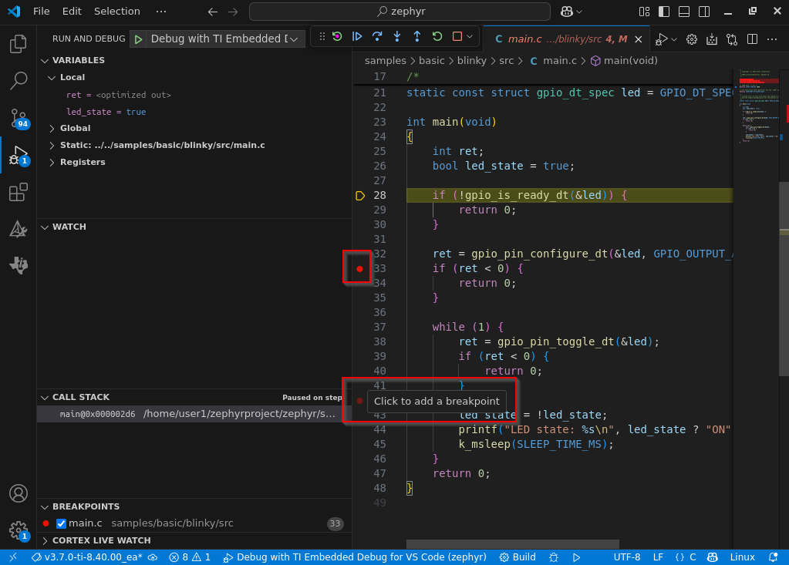Restart the debug session

tap(437, 35)
